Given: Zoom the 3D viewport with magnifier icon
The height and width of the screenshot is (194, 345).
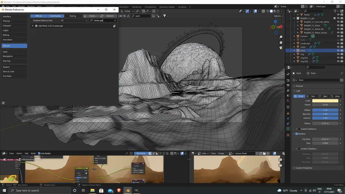Looking at the screenshot, I should pyautogui.click(x=281, y=37).
